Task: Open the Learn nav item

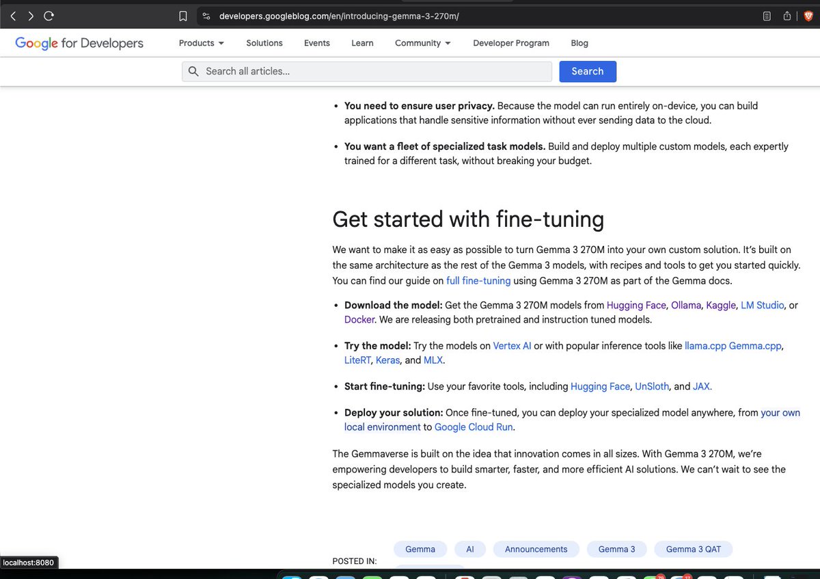Action: (362, 43)
